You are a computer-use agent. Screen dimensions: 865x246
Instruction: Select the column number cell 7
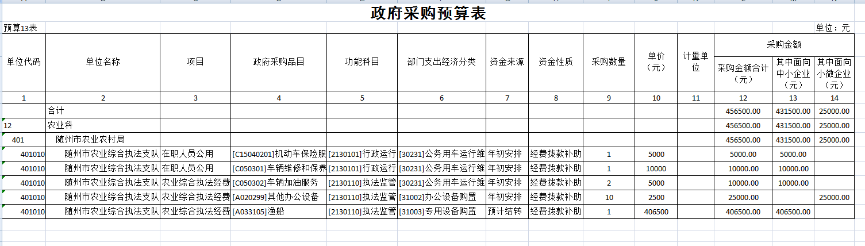[507, 98]
